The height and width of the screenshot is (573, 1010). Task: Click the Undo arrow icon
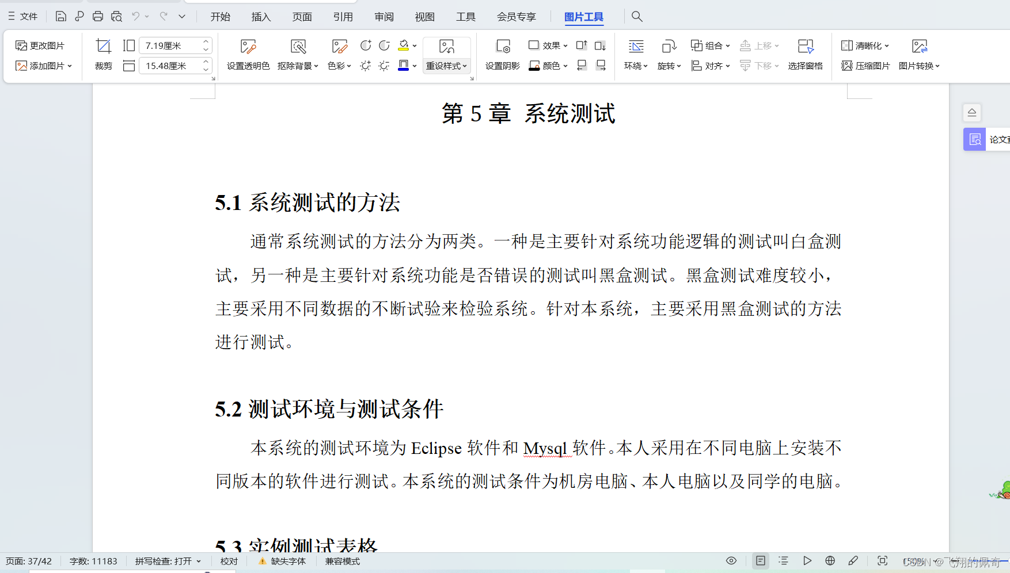coord(135,16)
